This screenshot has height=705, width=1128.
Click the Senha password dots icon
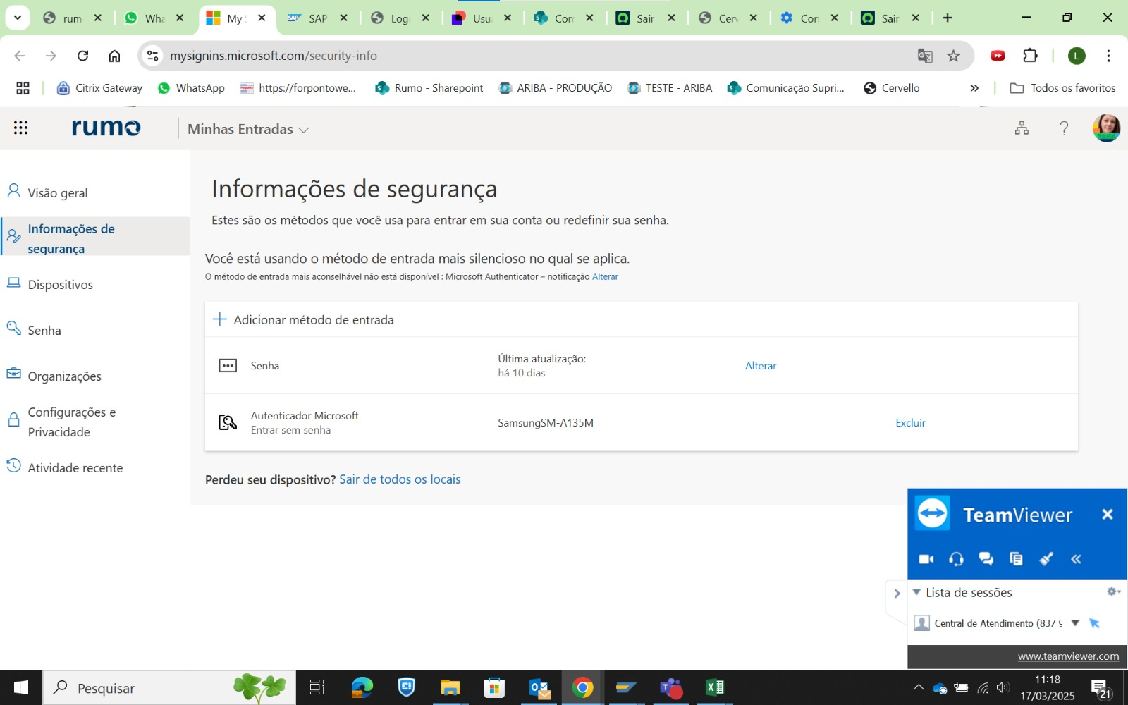click(228, 365)
